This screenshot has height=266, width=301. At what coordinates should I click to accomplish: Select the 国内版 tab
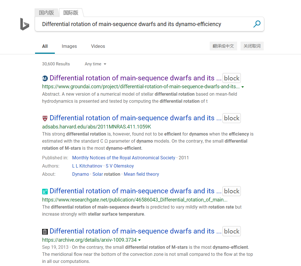[47, 12]
